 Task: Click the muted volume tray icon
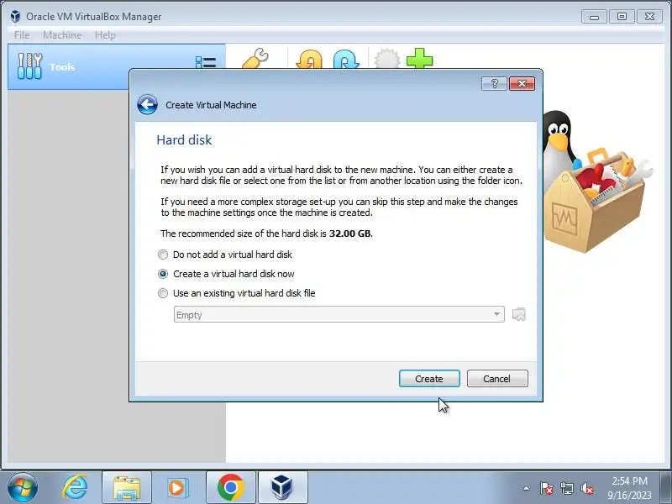[x=586, y=488]
